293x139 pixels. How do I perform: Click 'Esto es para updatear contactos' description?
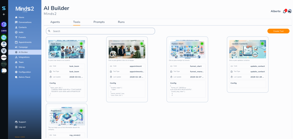239,60
